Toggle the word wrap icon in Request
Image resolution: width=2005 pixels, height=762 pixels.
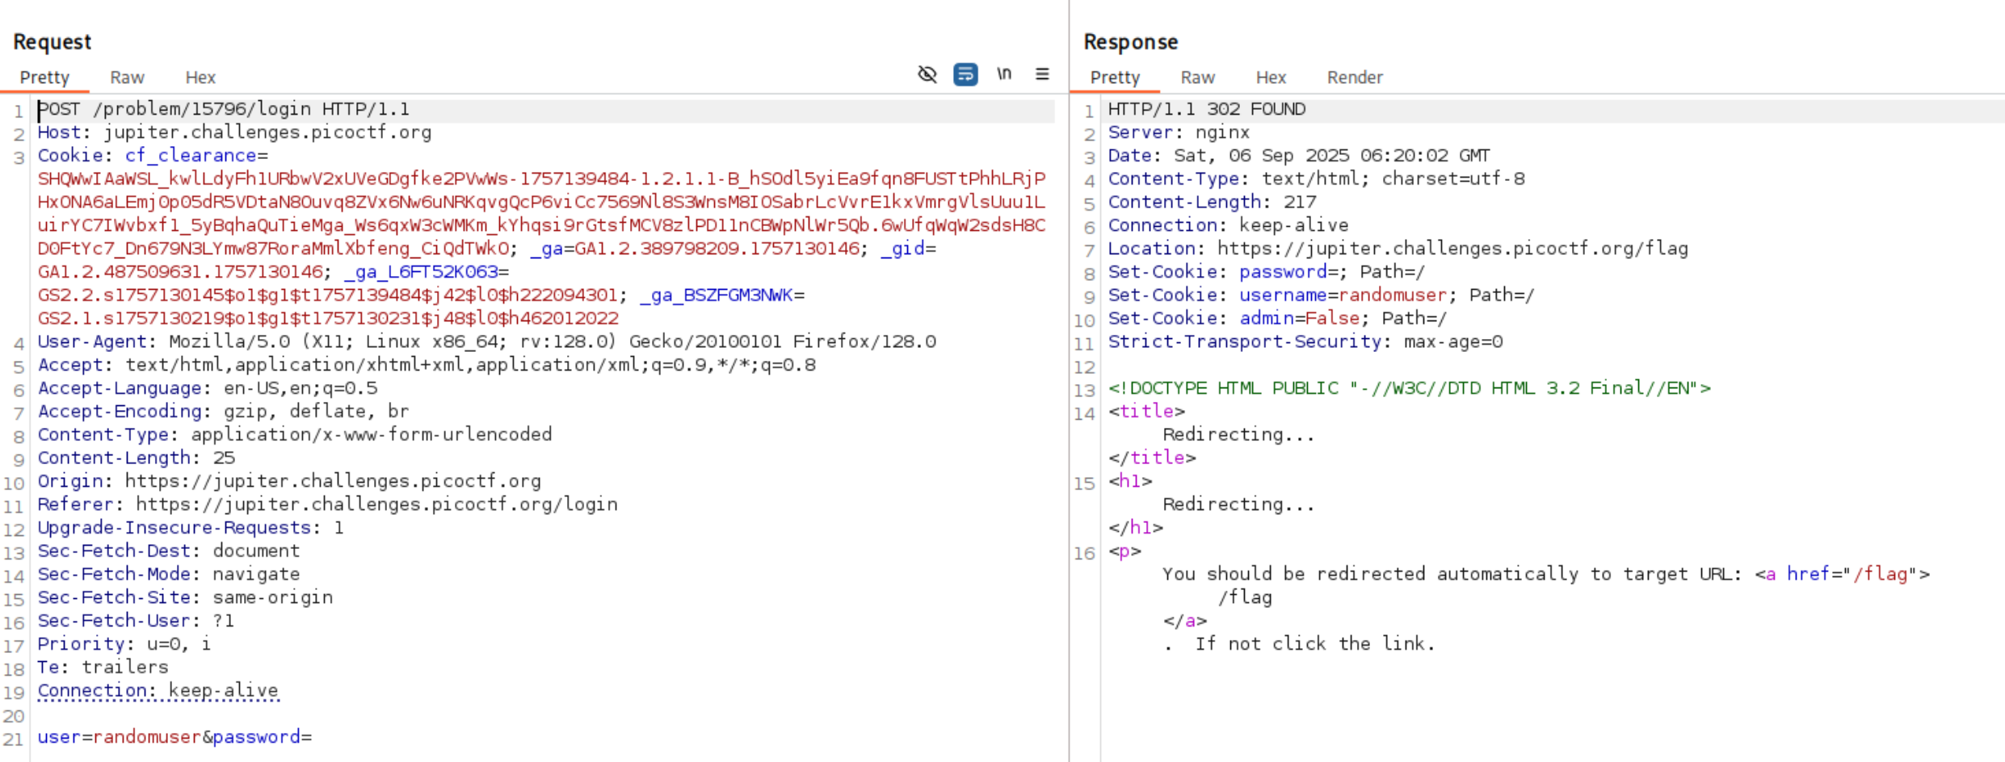pos(965,74)
